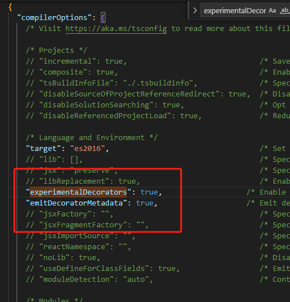
Task: Click the "moduleDetection": "auto" line
Action: click(x=89, y=280)
